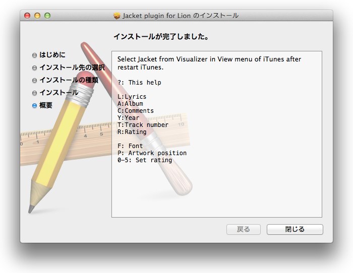The image size is (353, 273).
Task: Click the 'T:Track number' line
Action: click(x=143, y=124)
